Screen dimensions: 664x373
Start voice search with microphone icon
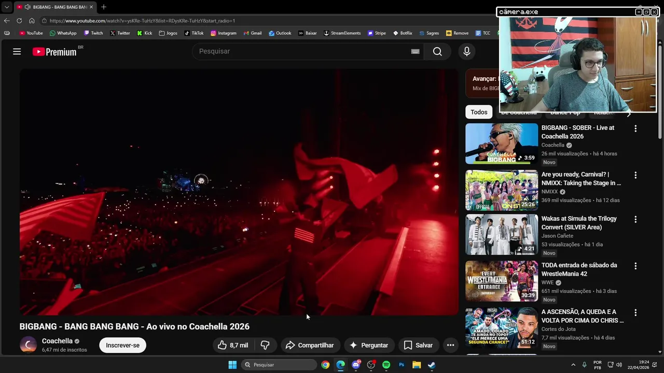[x=466, y=51]
